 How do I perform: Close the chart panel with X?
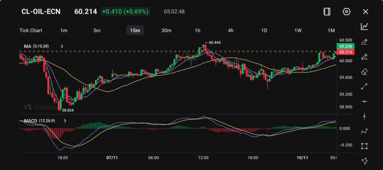pos(365,12)
